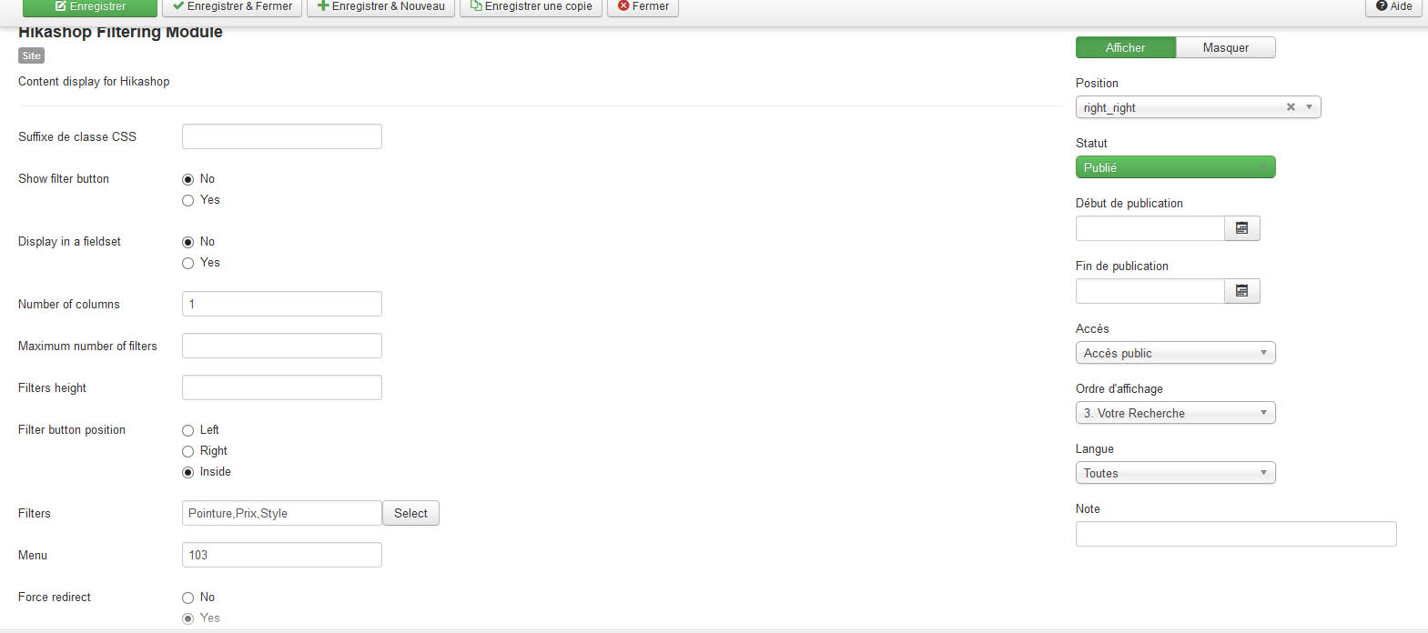Click the Menu field containing 103
The width and height of the screenshot is (1428, 633).
(x=281, y=555)
